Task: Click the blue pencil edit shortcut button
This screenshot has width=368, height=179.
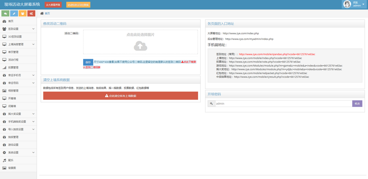Action: (x=14, y=13)
